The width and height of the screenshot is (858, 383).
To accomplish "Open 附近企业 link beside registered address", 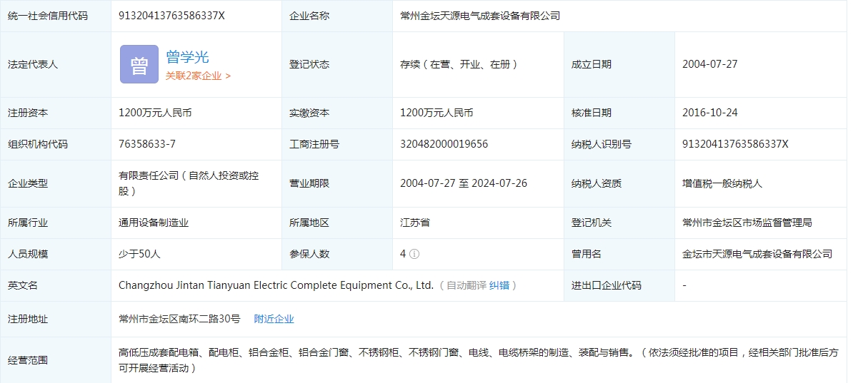I will tap(274, 319).
